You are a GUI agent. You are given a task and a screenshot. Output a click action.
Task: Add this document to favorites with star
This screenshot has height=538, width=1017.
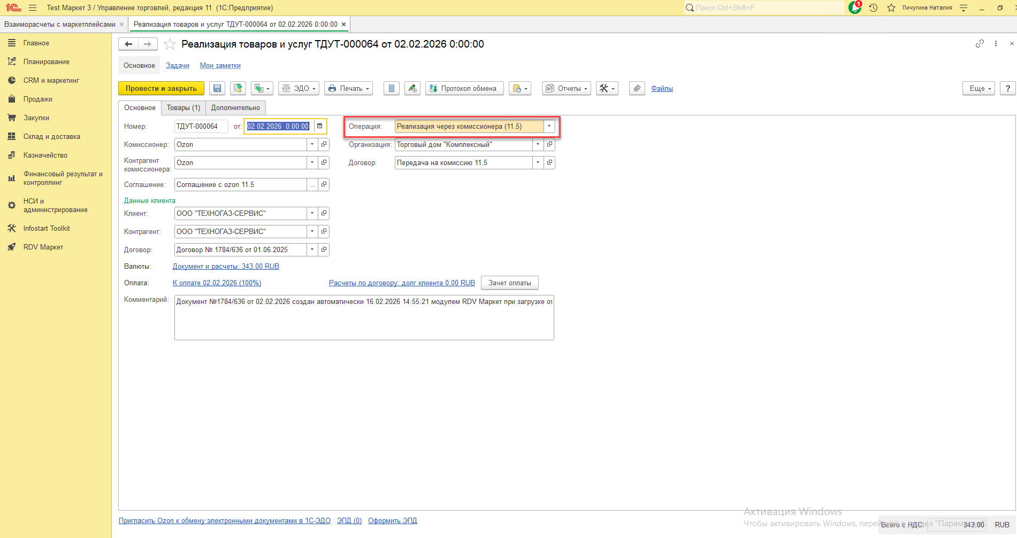pos(170,44)
